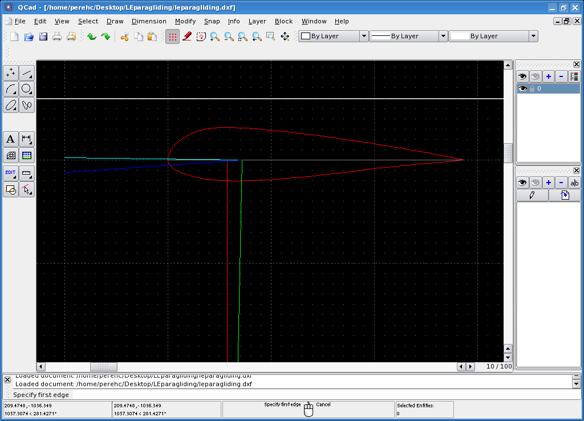Image resolution: width=584 pixels, height=421 pixels.
Task: Show all layers eye icon
Action: (522, 77)
